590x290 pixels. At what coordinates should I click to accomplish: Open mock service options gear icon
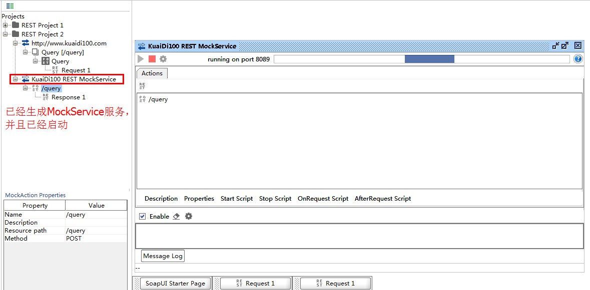click(x=163, y=58)
